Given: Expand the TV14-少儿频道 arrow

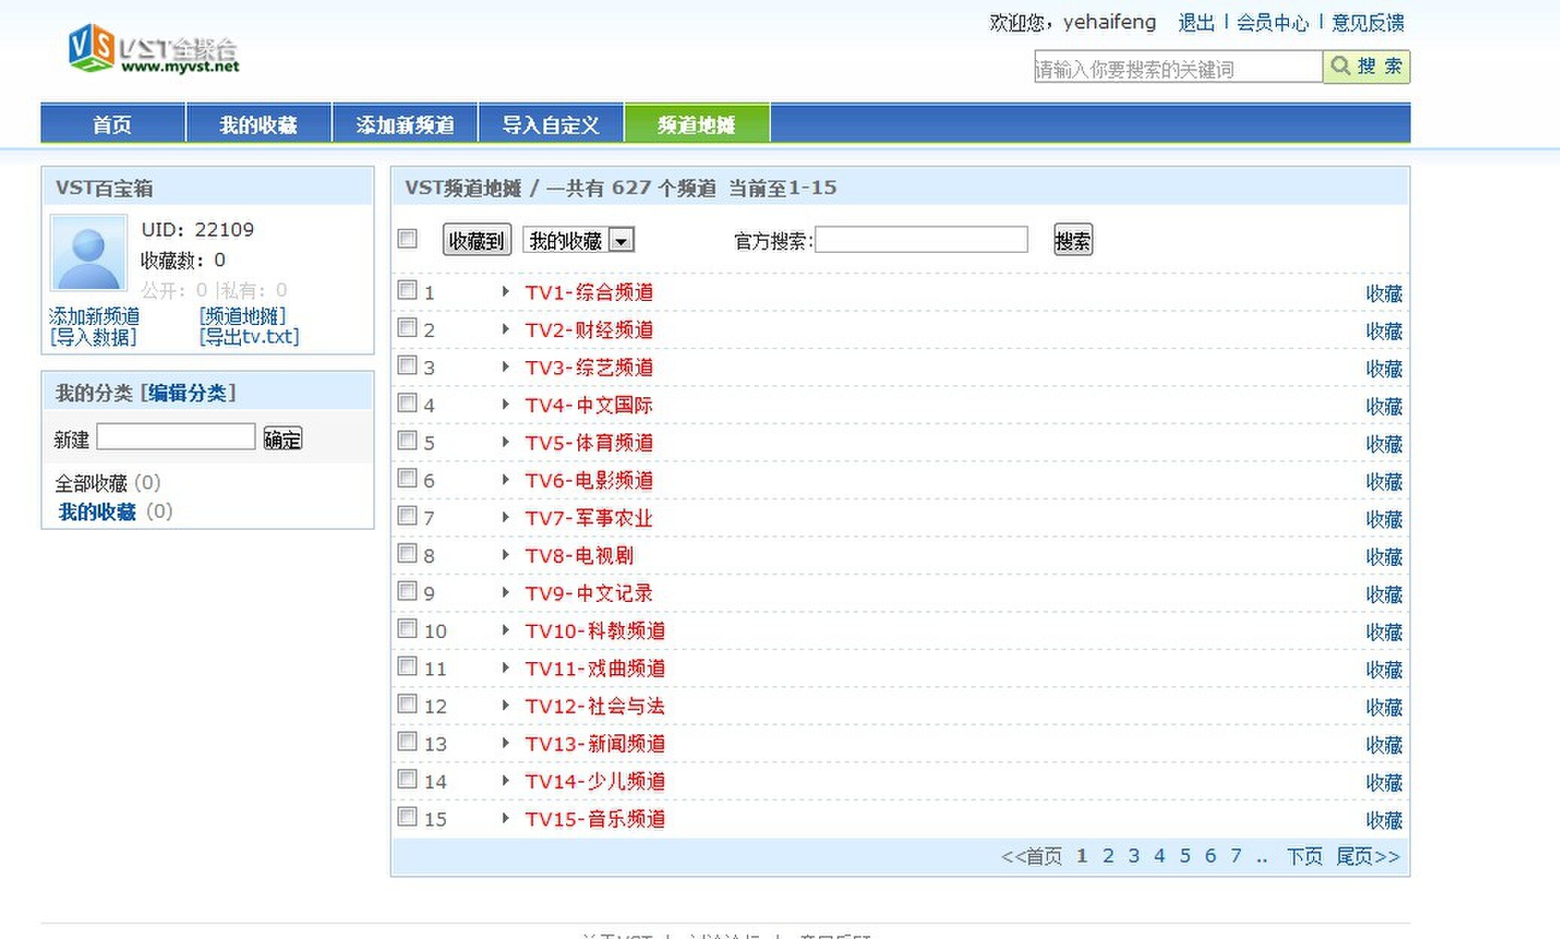Looking at the screenshot, I should coord(506,780).
